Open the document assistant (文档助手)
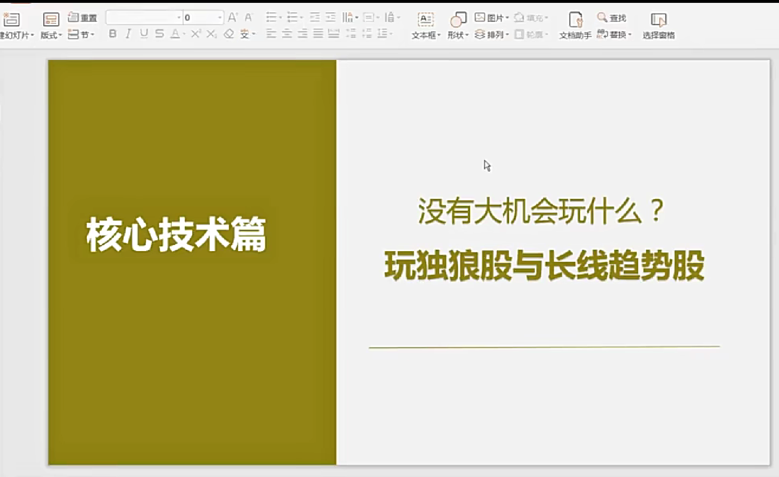Viewport: 779px width, 477px height. click(575, 25)
